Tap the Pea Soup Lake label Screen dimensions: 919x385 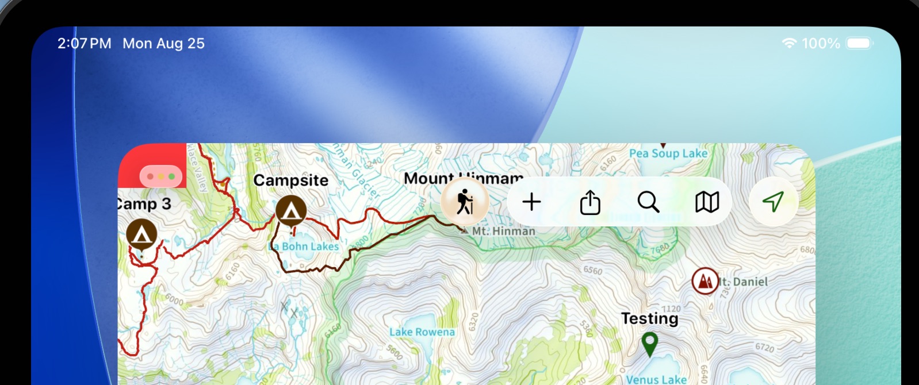tap(668, 153)
